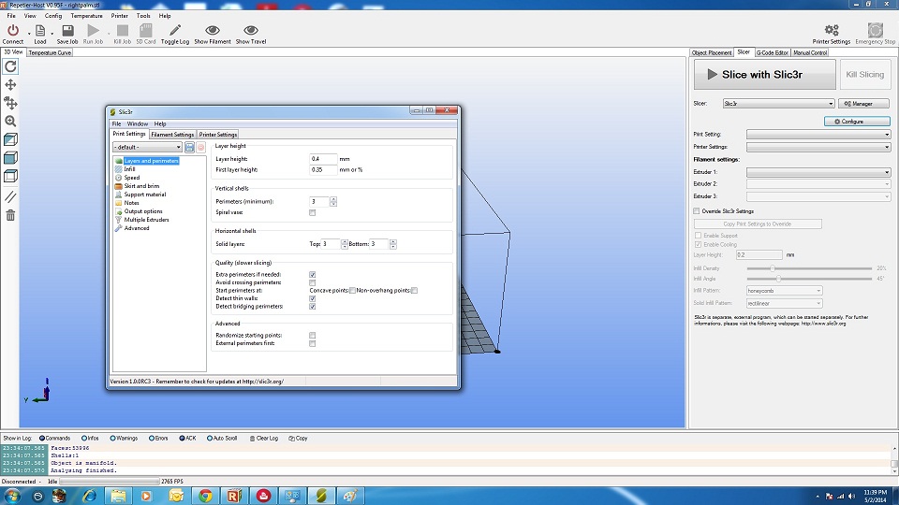Click Copy Print Settings to Override
The width and height of the screenshot is (899, 505).
click(x=758, y=224)
